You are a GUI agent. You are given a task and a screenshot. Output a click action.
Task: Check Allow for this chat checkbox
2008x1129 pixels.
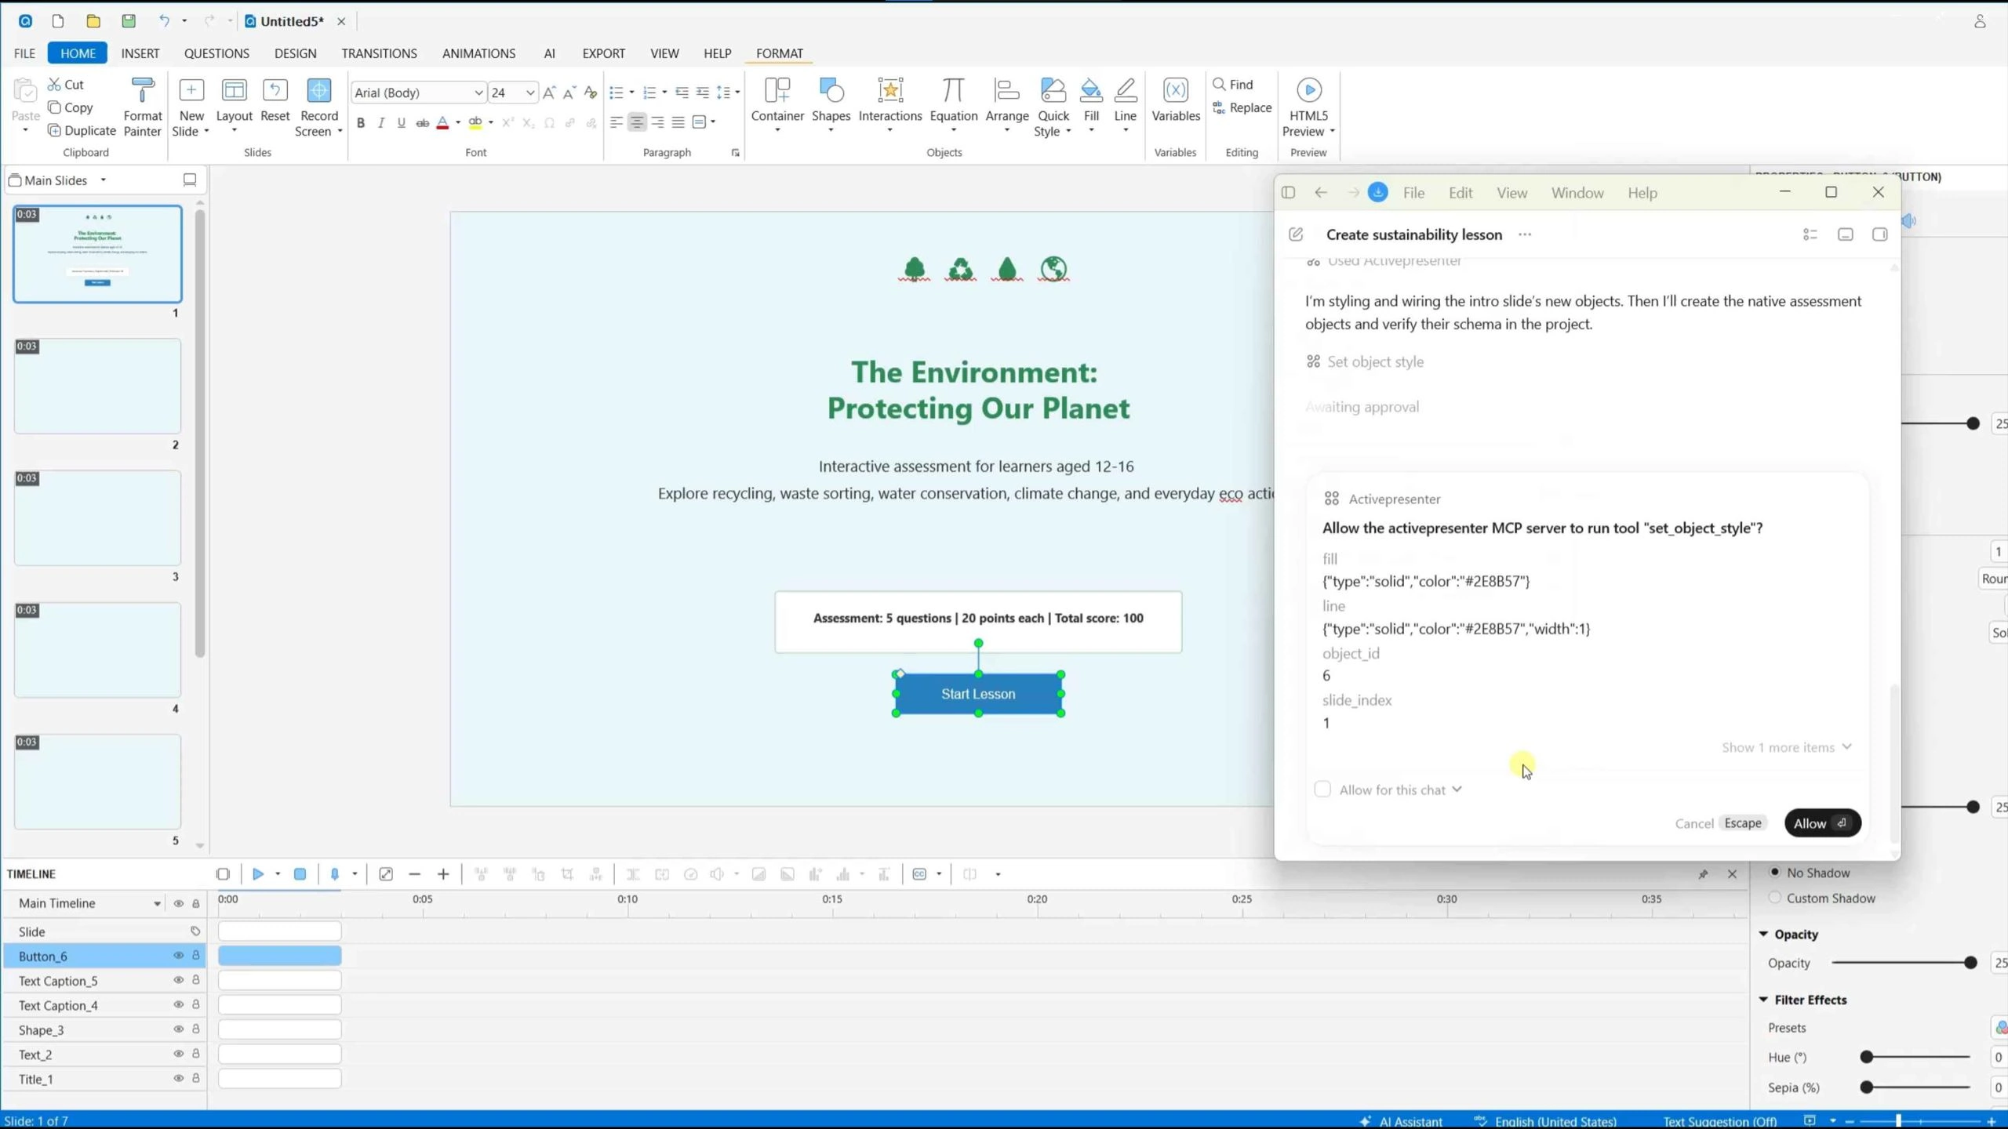[x=1322, y=789]
